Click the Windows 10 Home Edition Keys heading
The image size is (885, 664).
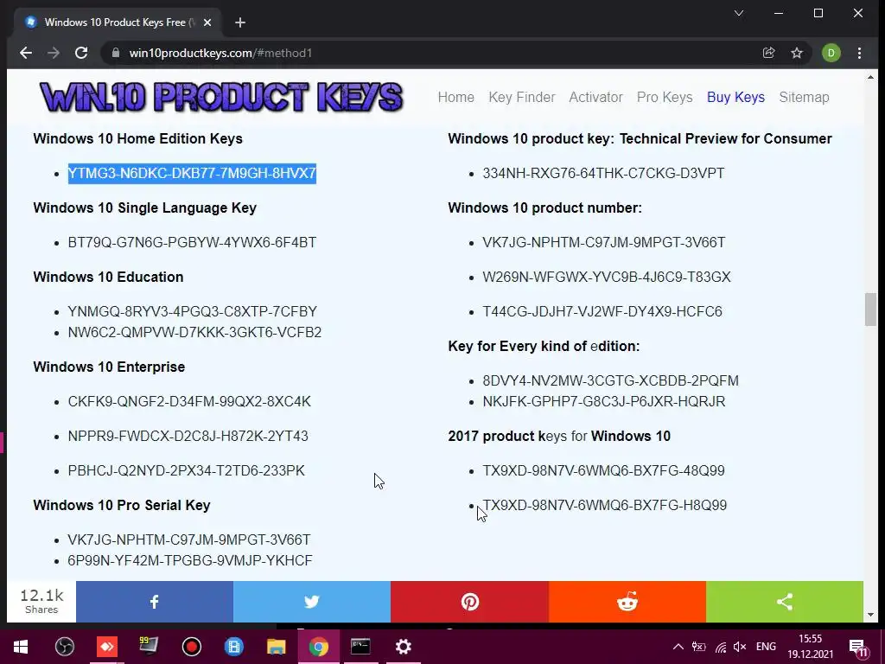click(137, 139)
